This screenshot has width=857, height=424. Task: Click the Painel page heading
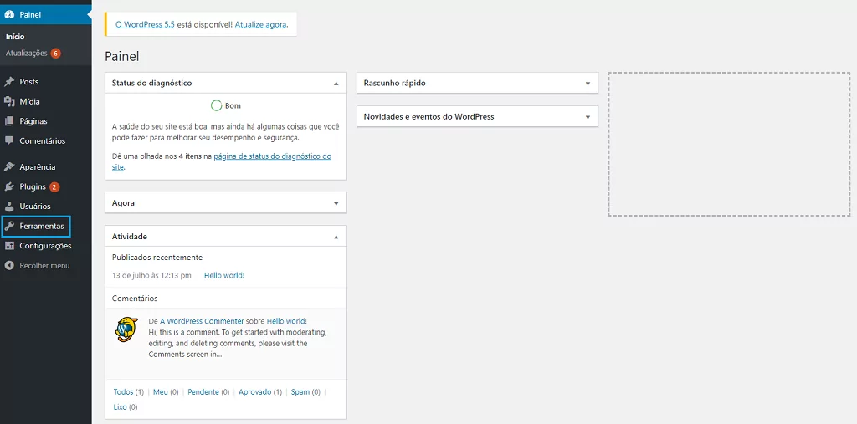coord(122,56)
